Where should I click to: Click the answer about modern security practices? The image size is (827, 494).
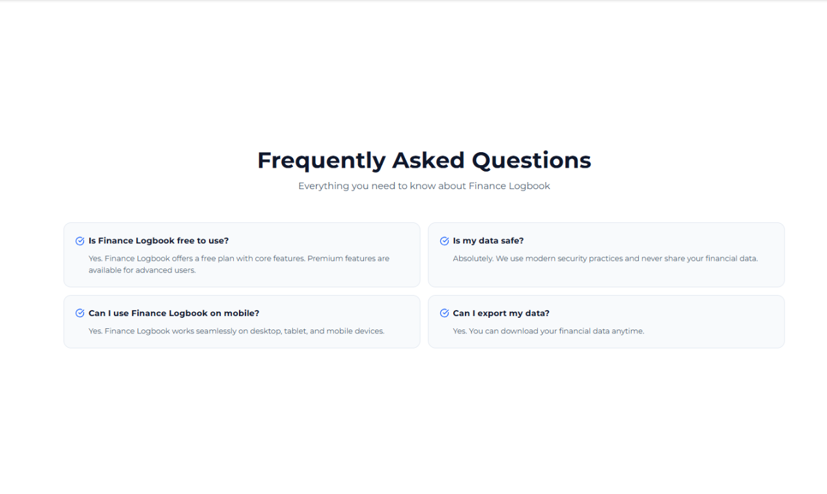coord(606,259)
